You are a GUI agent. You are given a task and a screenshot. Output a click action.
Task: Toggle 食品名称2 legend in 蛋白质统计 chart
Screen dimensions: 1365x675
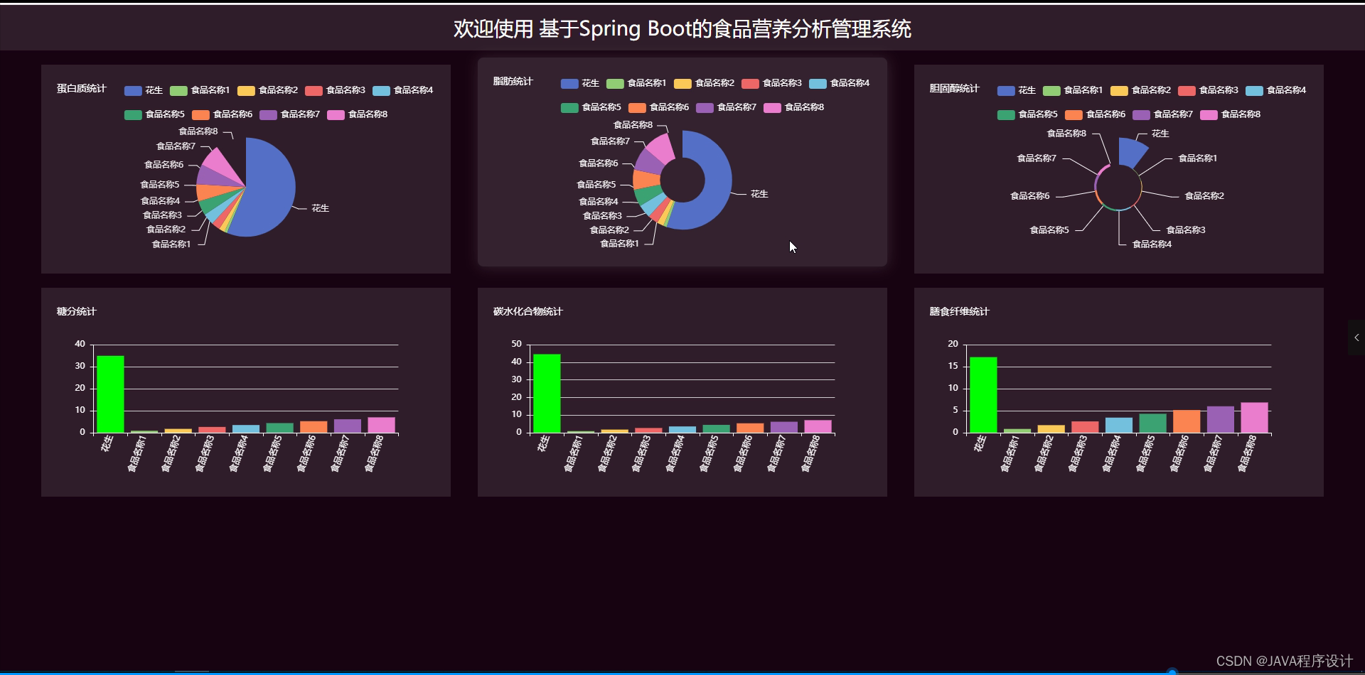pos(267,90)
